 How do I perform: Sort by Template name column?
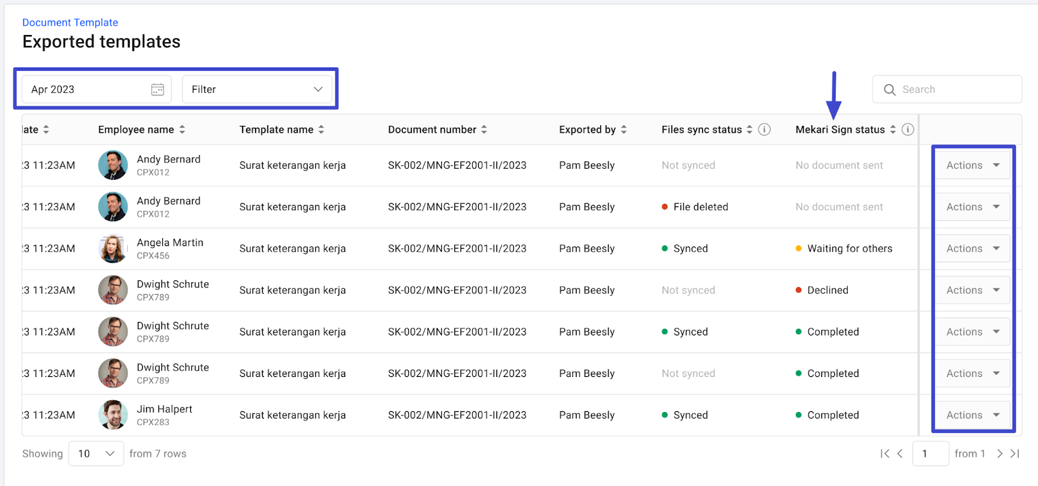pyautogui.click(x=321, y=130)
